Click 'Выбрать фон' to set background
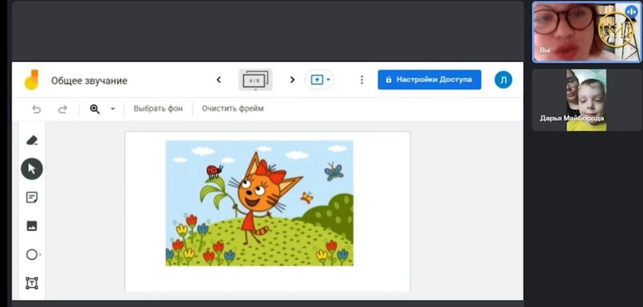 [158, 109]
